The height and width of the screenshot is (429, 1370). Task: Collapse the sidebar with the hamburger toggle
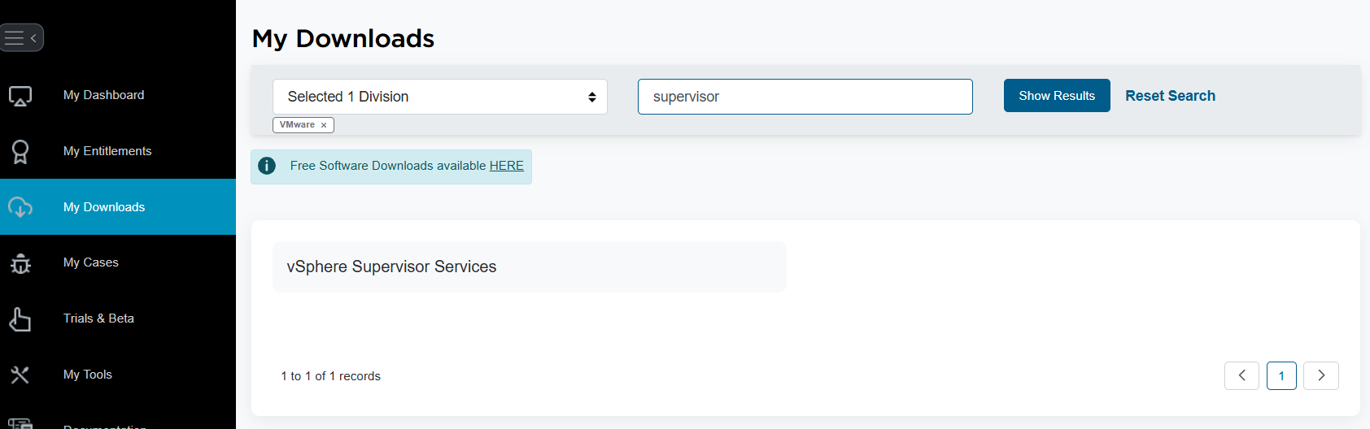coord(21,37)
